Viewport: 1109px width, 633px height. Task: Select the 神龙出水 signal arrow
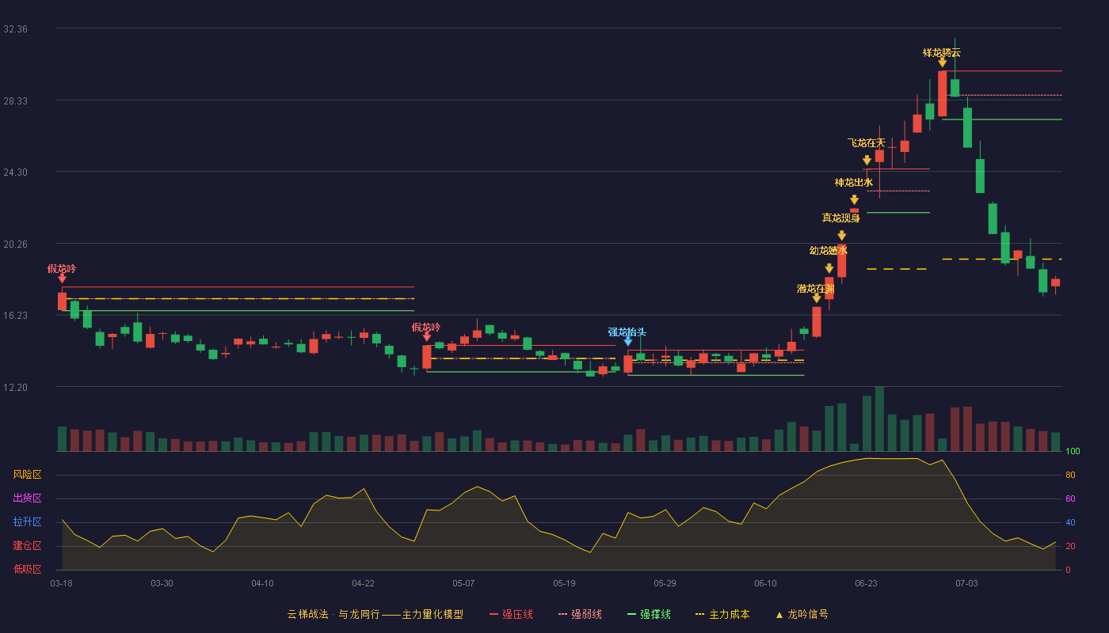[854, 200]
